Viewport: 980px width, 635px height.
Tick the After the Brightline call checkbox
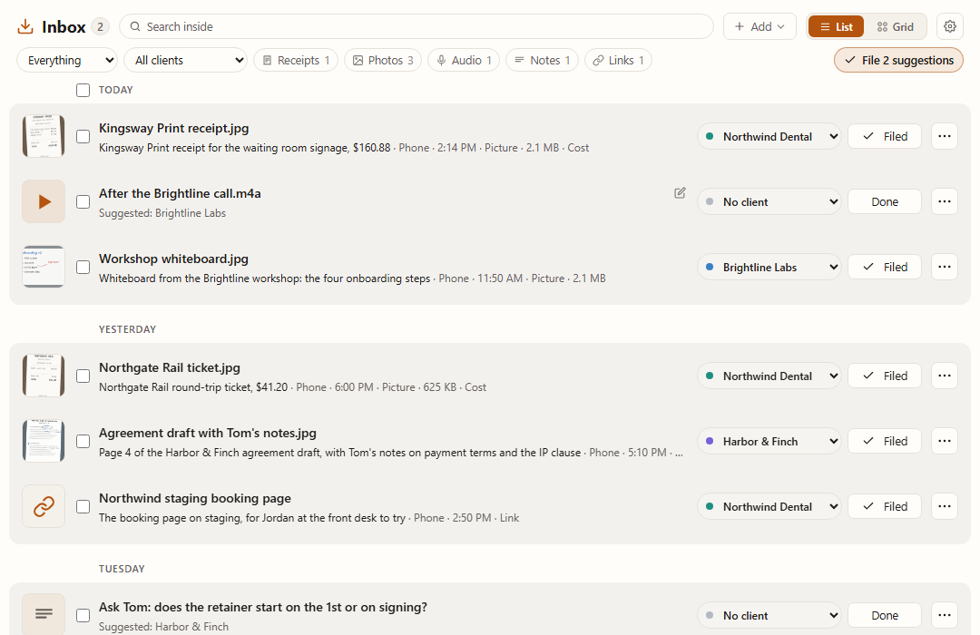coord(83,202)
